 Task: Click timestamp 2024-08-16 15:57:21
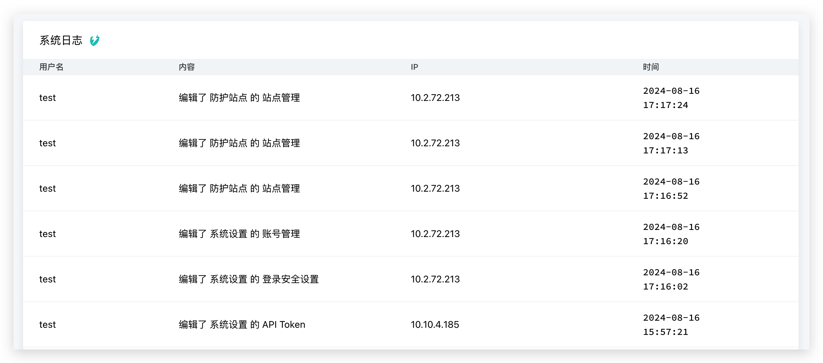(x=671, y=325)
